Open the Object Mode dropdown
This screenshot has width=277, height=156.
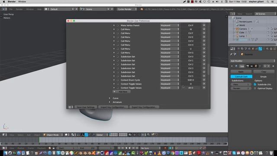pos(53,135)
